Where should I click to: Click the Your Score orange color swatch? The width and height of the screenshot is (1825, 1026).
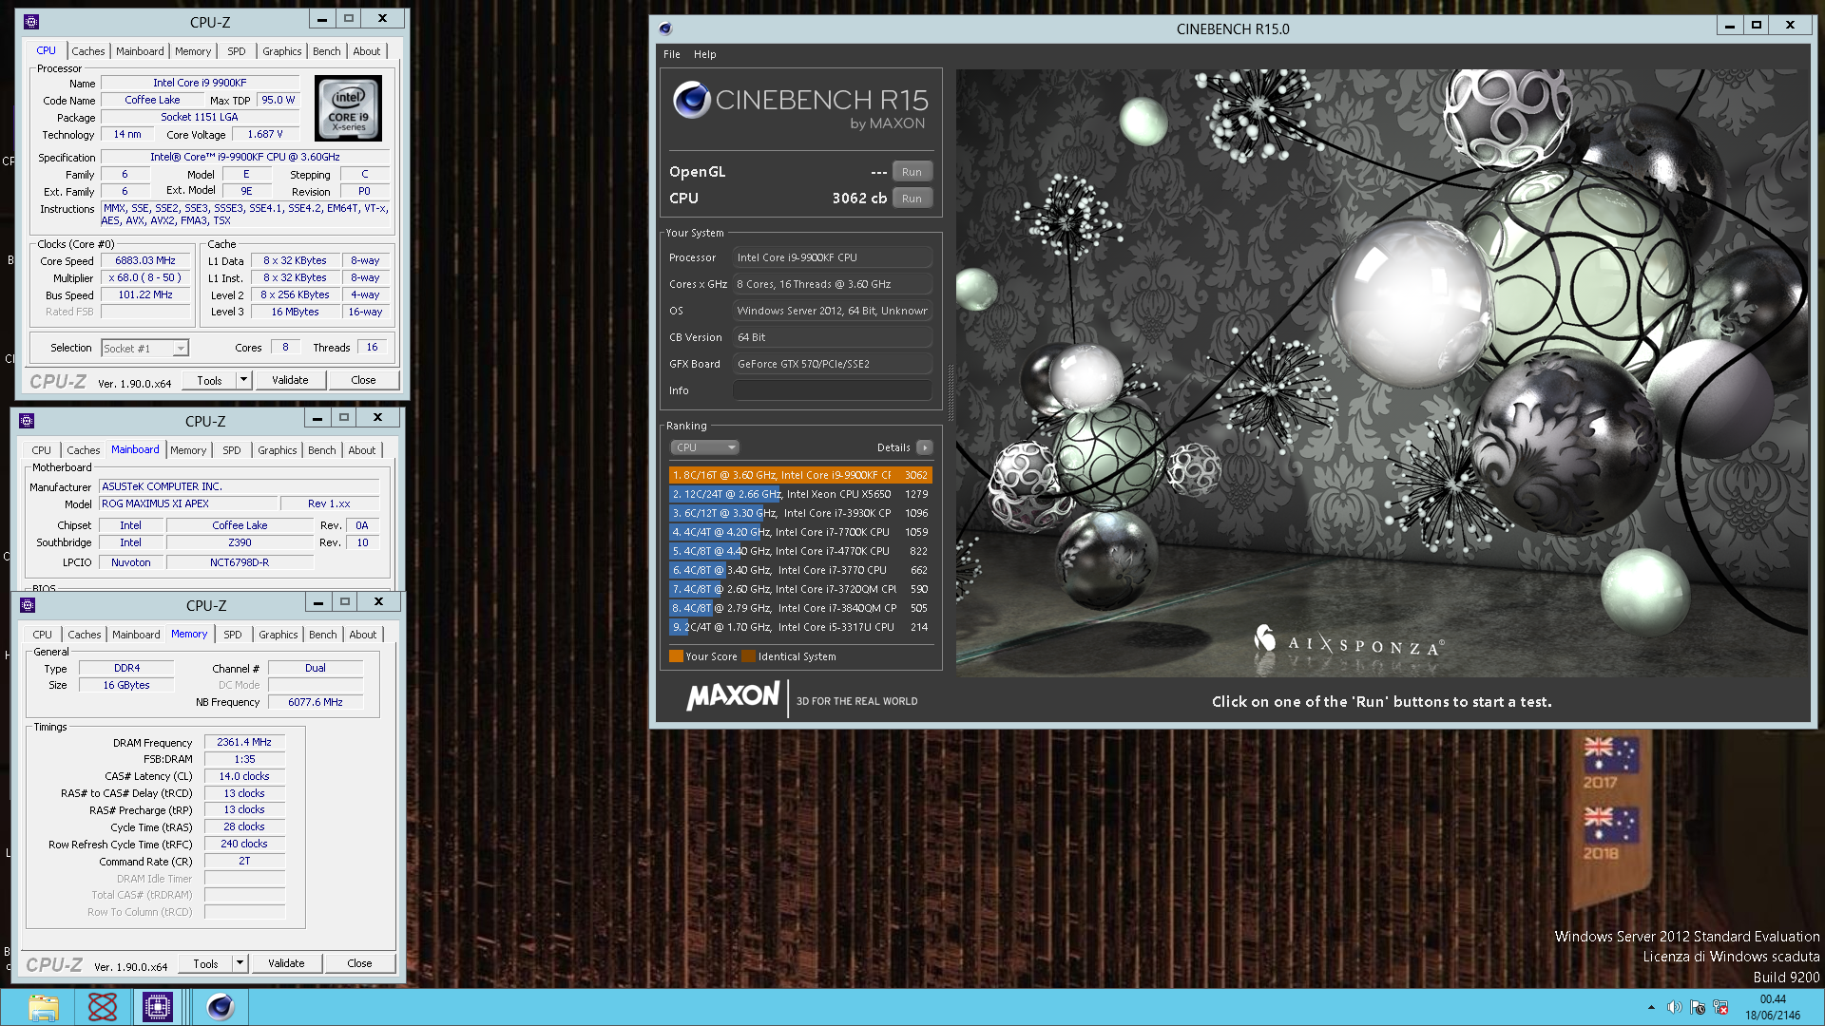[676, 656]
